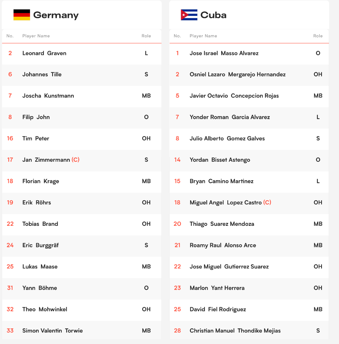Click the Germany flag icon
This screenshot has width=339, height=344.
(x=22, y=15)
